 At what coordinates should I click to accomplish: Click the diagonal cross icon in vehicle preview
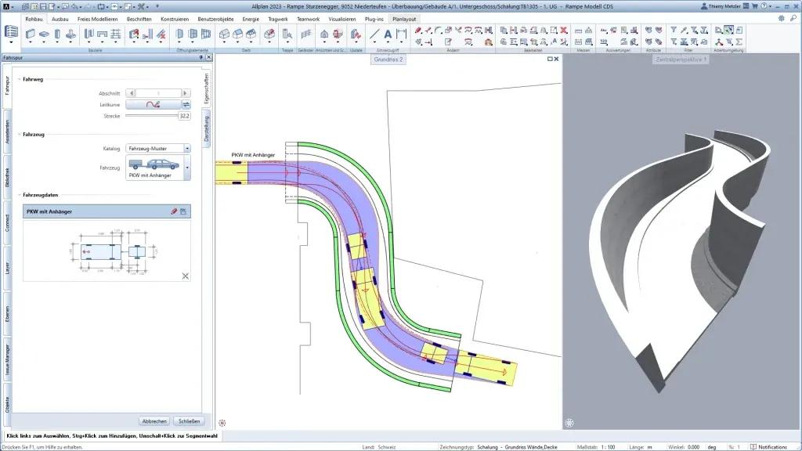[x=186, y=276]
